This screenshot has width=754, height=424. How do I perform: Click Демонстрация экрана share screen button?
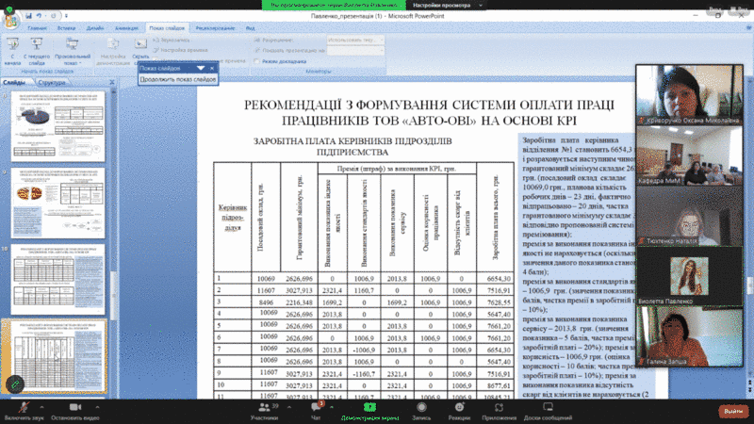pos(369,412)
